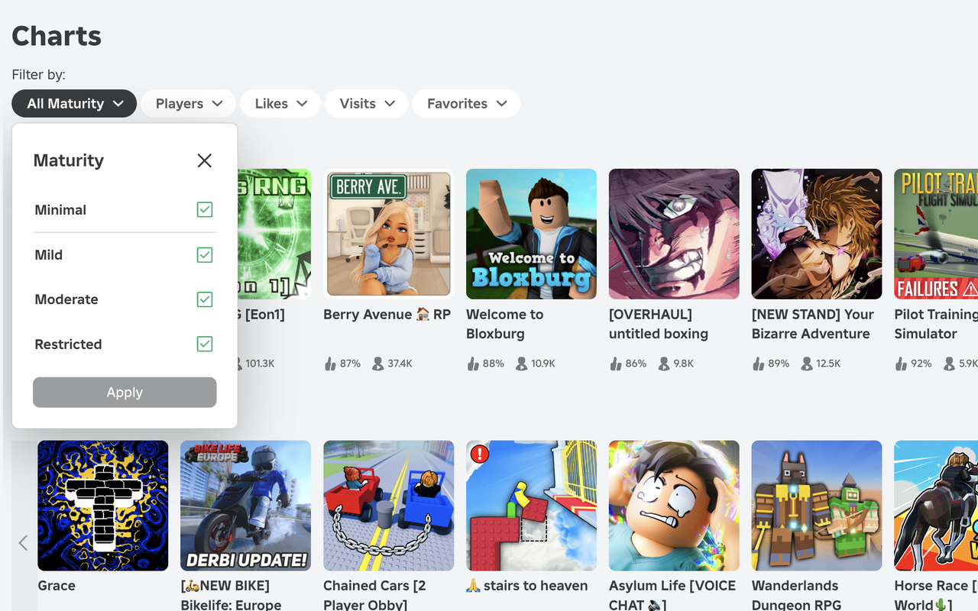The width and height of the screenshot is (978, 611).
Task: Expand the Players filter dropdown
Action: click(x=188, y=104)
